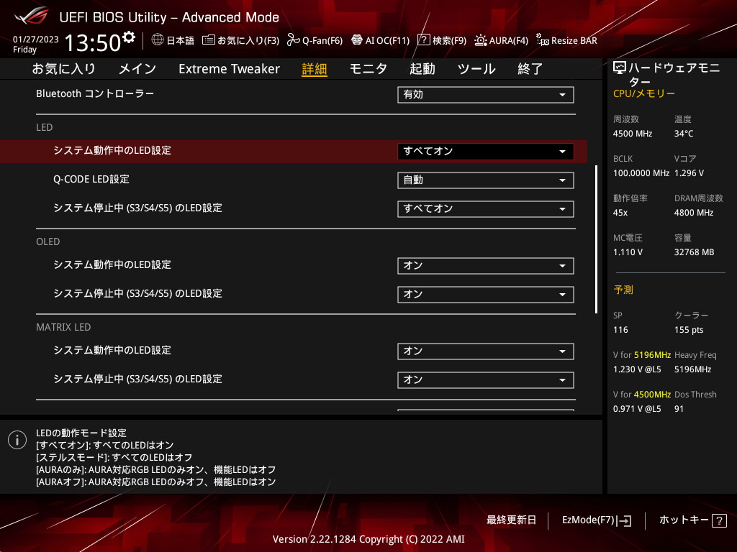This screenshot has height=552, width=737.
Task: Click Resize BAR button label
Action: 574,40
